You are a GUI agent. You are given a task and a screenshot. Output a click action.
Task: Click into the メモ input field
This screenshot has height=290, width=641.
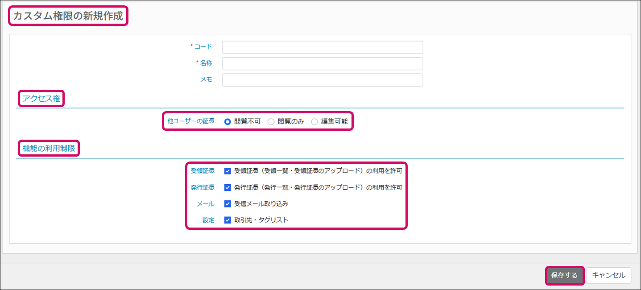[322, 80]
